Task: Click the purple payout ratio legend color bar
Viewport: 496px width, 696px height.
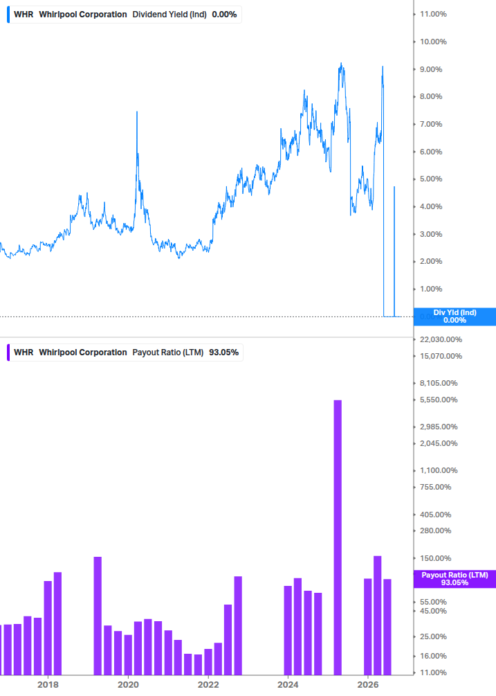Action: click(8, 353)
